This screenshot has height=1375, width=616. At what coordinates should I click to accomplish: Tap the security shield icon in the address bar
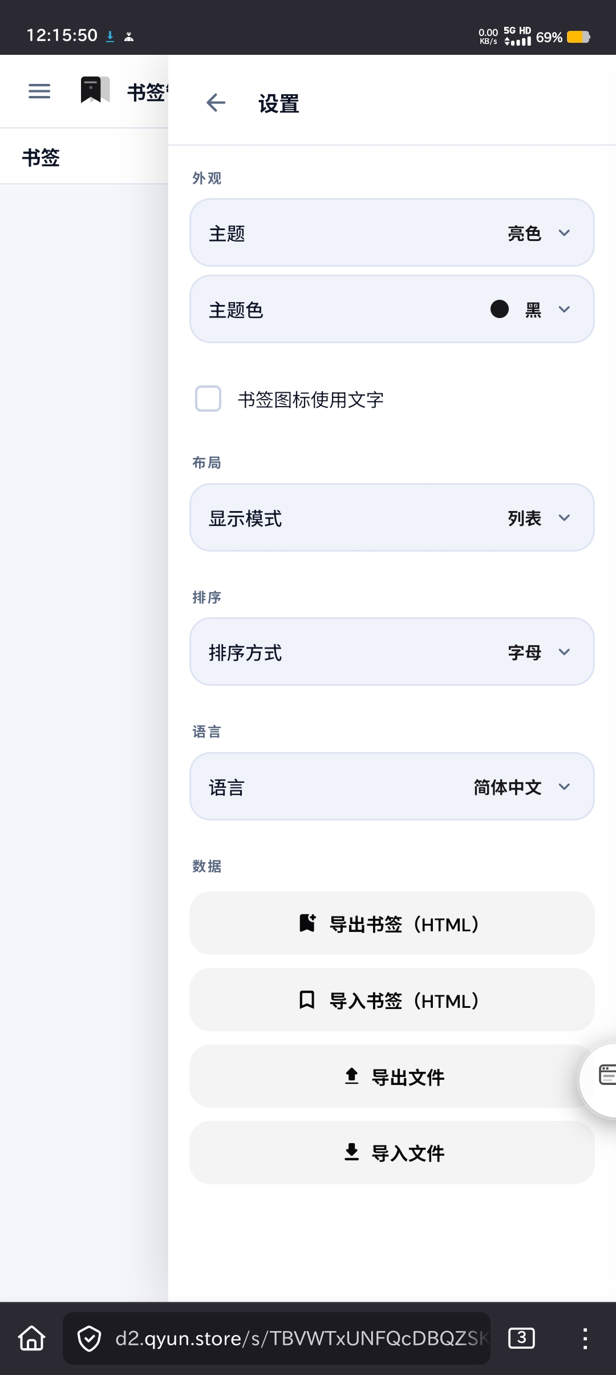click(x=90, y=1338)
